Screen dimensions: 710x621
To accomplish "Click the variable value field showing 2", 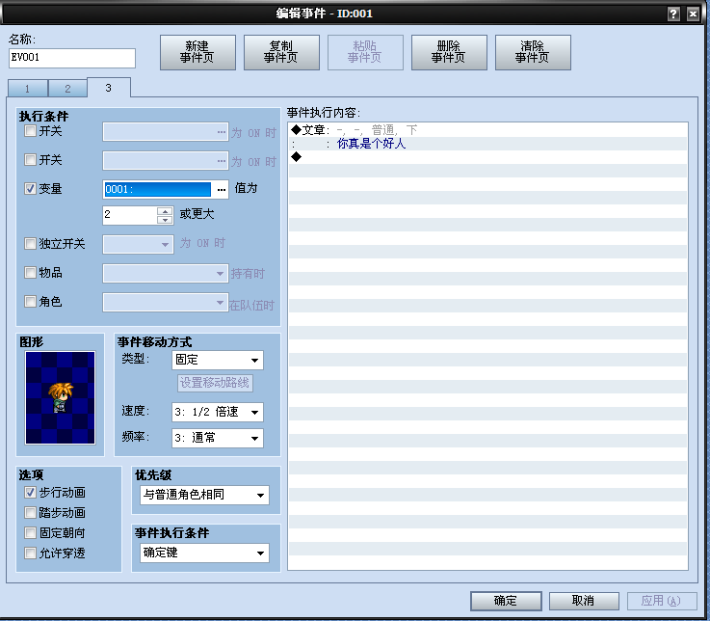I will pos(130,215).
